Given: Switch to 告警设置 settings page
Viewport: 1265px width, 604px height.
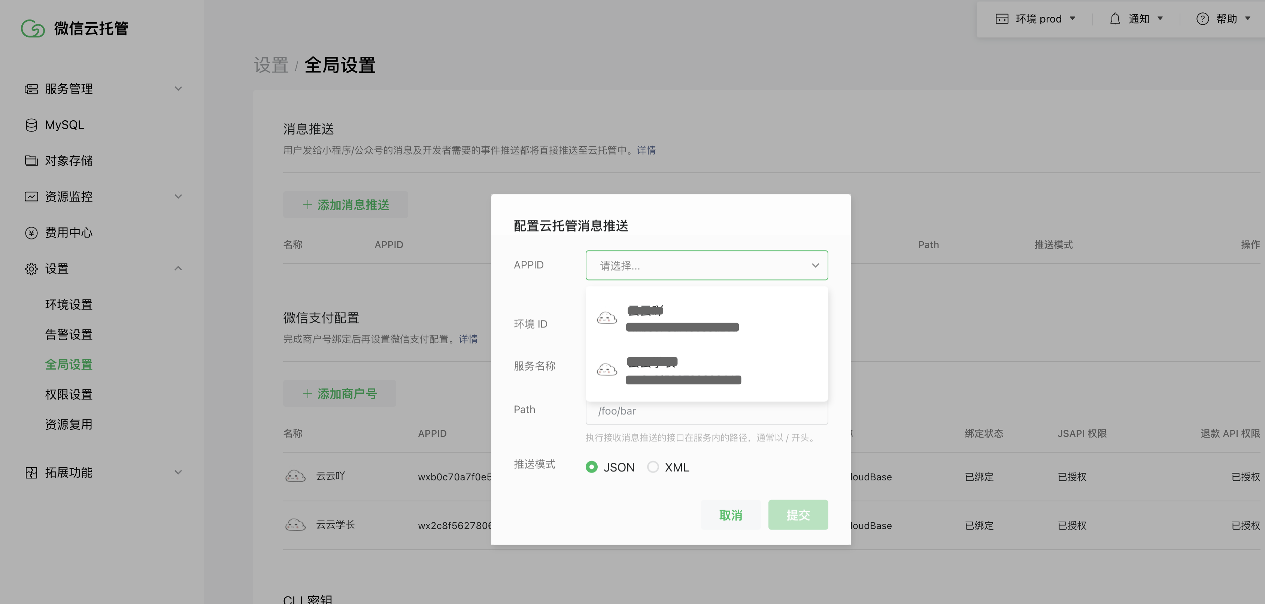Looking at the screenshot, I should tap(68, 334).
